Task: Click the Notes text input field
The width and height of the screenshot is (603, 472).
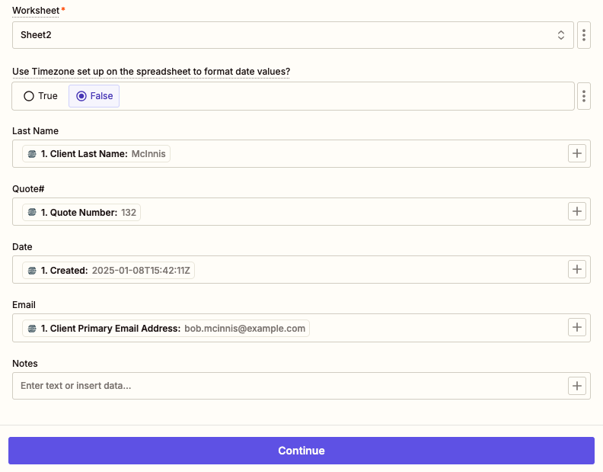Action: (x=289, y=386)
